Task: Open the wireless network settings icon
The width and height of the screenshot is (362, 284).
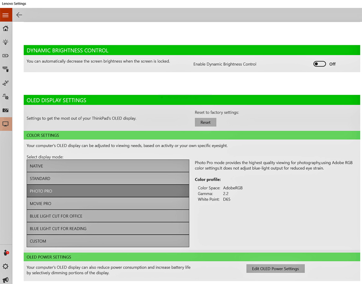Action: click(x=6, y=83)
